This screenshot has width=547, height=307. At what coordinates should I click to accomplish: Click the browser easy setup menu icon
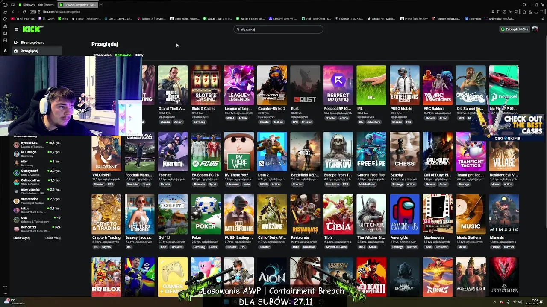click(x=543, y=12)
